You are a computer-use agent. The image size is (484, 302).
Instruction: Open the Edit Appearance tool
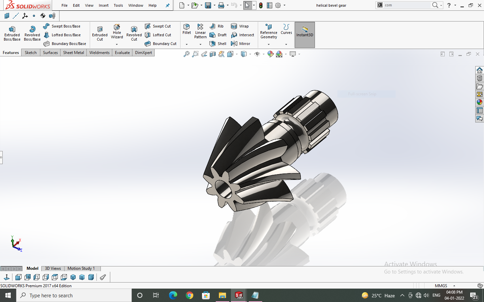point(270,54)
